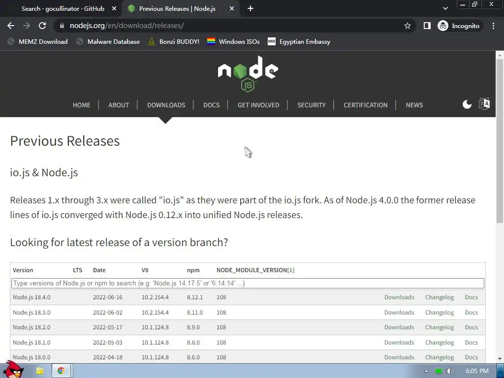504x378 pixels.
Task: Click the browser forward arrow
Action: [x=27, y=26]
